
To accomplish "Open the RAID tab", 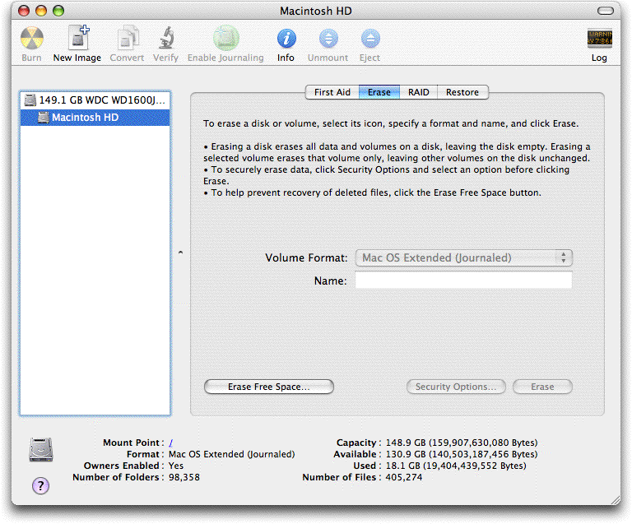I will pos(418,92).
